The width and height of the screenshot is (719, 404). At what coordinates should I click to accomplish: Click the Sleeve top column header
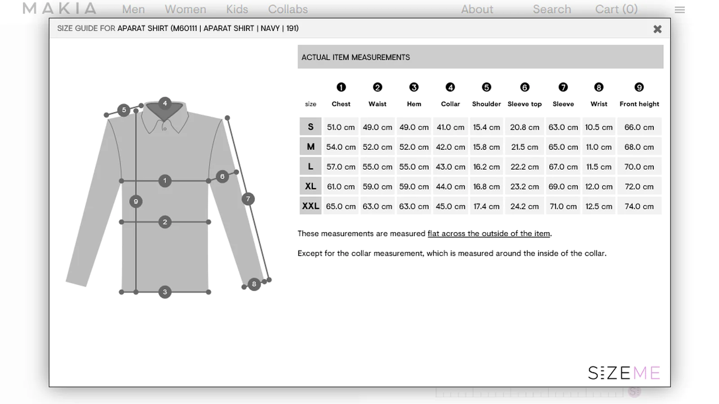coord(524,104)
